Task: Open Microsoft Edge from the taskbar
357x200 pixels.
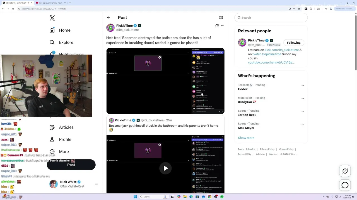Action: 191,197
